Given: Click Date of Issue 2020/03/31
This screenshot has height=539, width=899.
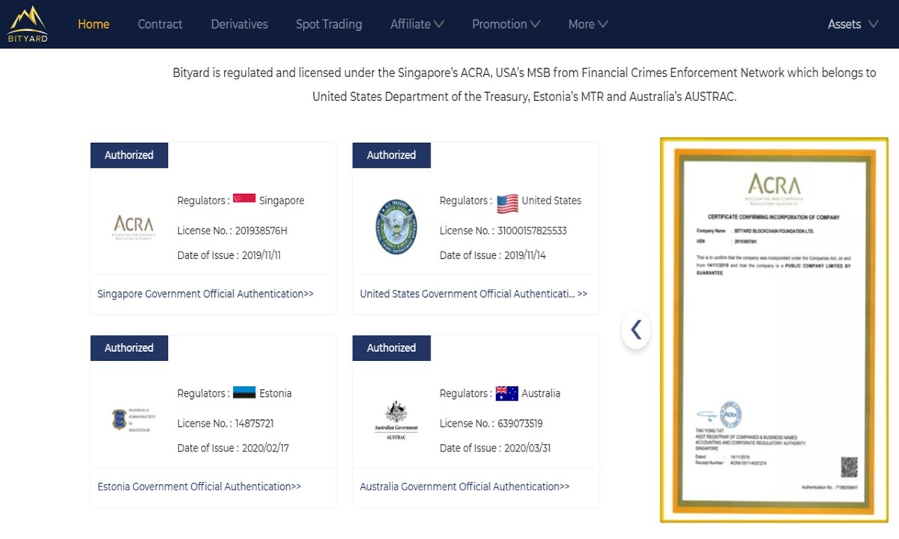Looking at the screenshot, I should coord(495,448).
